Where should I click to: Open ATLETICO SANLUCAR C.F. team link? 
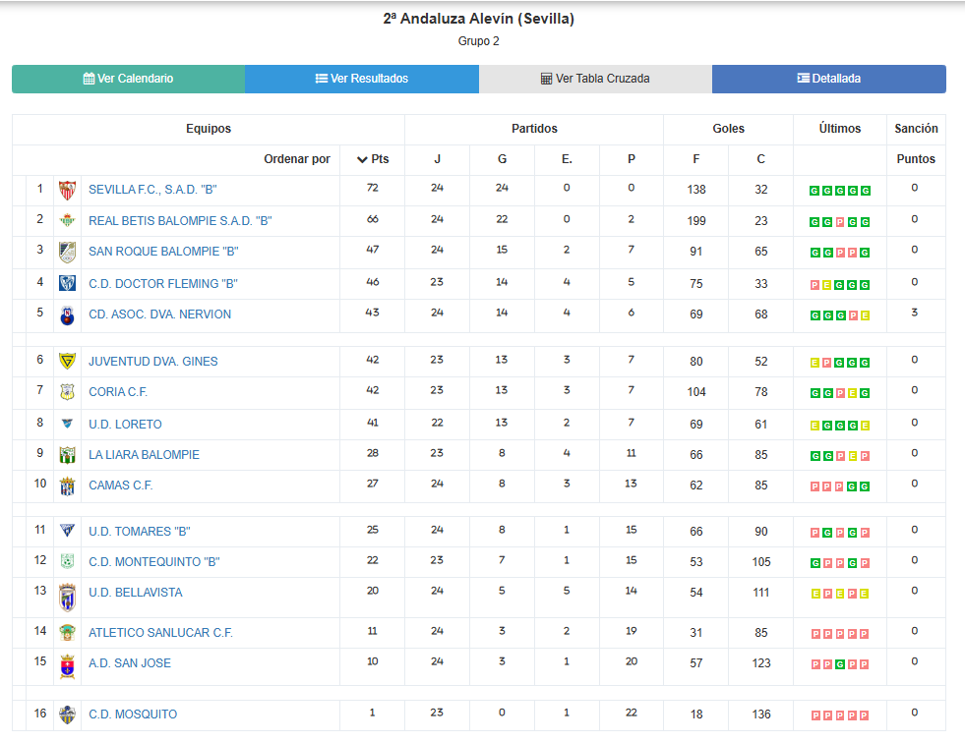click(x=160, y=633)
